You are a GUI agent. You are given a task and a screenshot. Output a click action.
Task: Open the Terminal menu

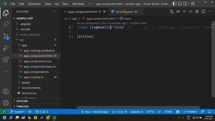[78, 4]
